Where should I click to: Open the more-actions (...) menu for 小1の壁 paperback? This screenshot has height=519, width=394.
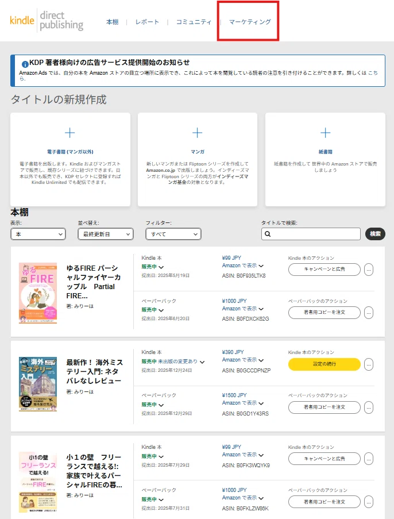369,502
